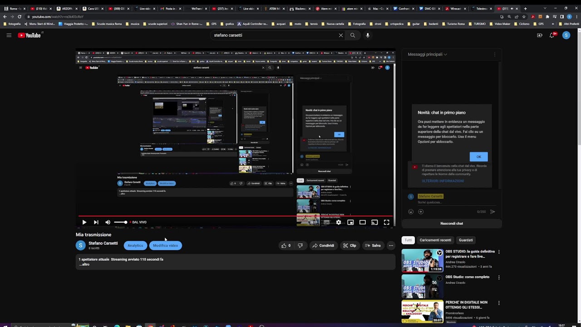Image resolution: width=581 pixels, height=327 pixels.
Task: Open the YouTube guide hamburger menu
Action: [9, 35]
